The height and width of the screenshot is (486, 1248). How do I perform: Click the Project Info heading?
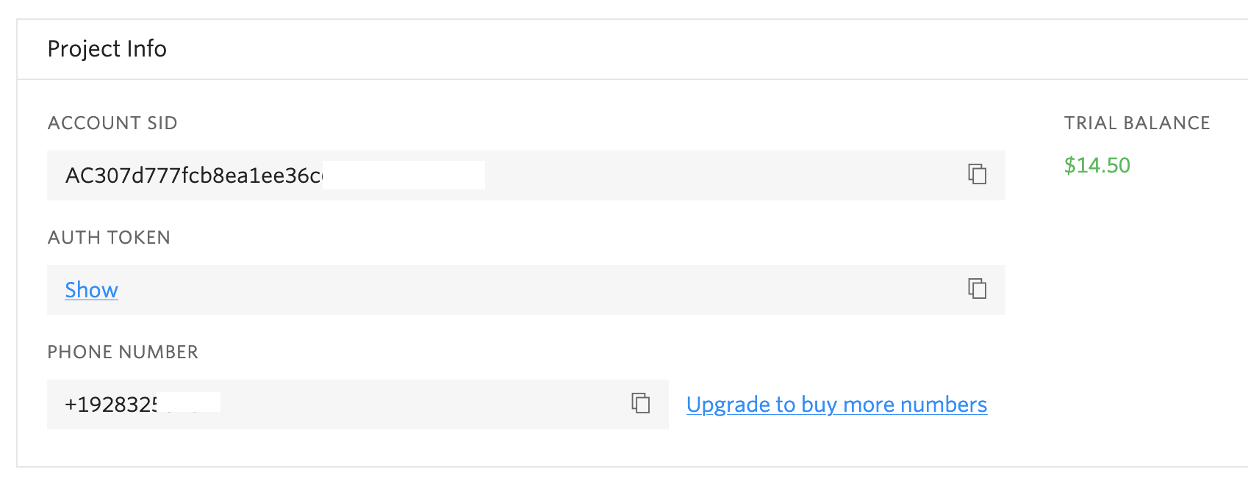[107, 48]
